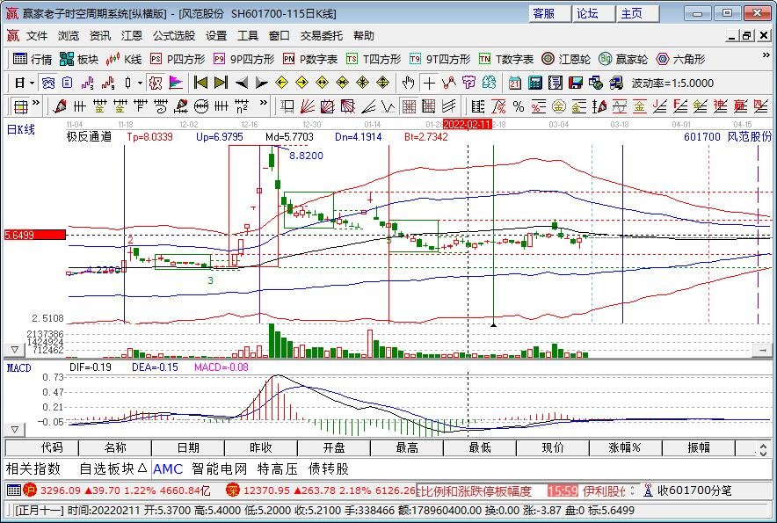Screen dimensions: 777x523
Task: Open the 交易委托 menu
Action: pyautogui.click(x=321, y=36)
